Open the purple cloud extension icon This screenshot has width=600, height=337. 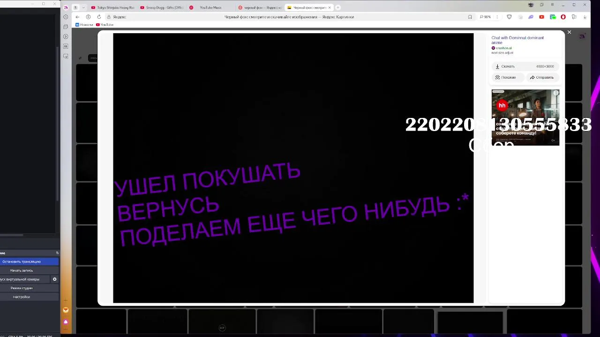(531, 17)
